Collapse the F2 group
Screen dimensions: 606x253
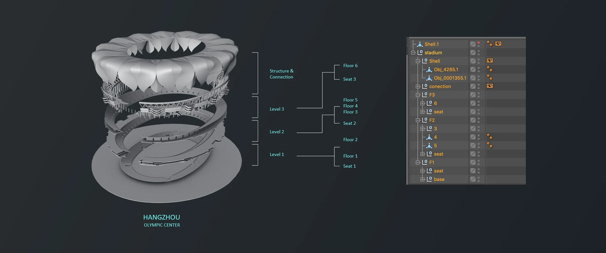pos(418,120)
